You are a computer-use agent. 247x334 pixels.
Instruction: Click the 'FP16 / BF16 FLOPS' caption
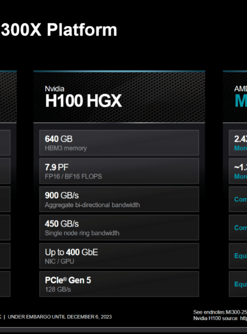(x=74, y=176)
